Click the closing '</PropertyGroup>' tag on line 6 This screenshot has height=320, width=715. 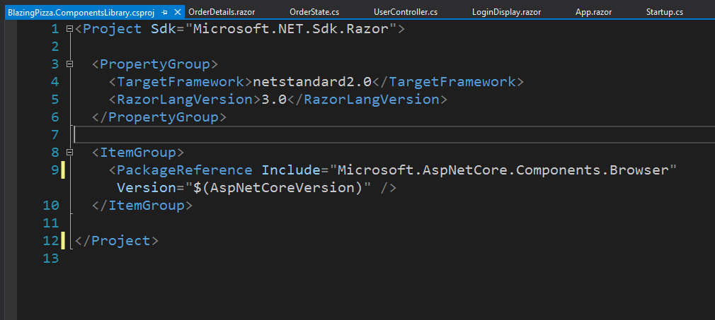coord(159,117)
